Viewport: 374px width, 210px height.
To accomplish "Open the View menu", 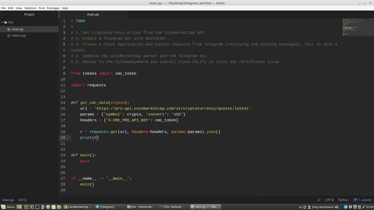I will (x=19, y=8).
